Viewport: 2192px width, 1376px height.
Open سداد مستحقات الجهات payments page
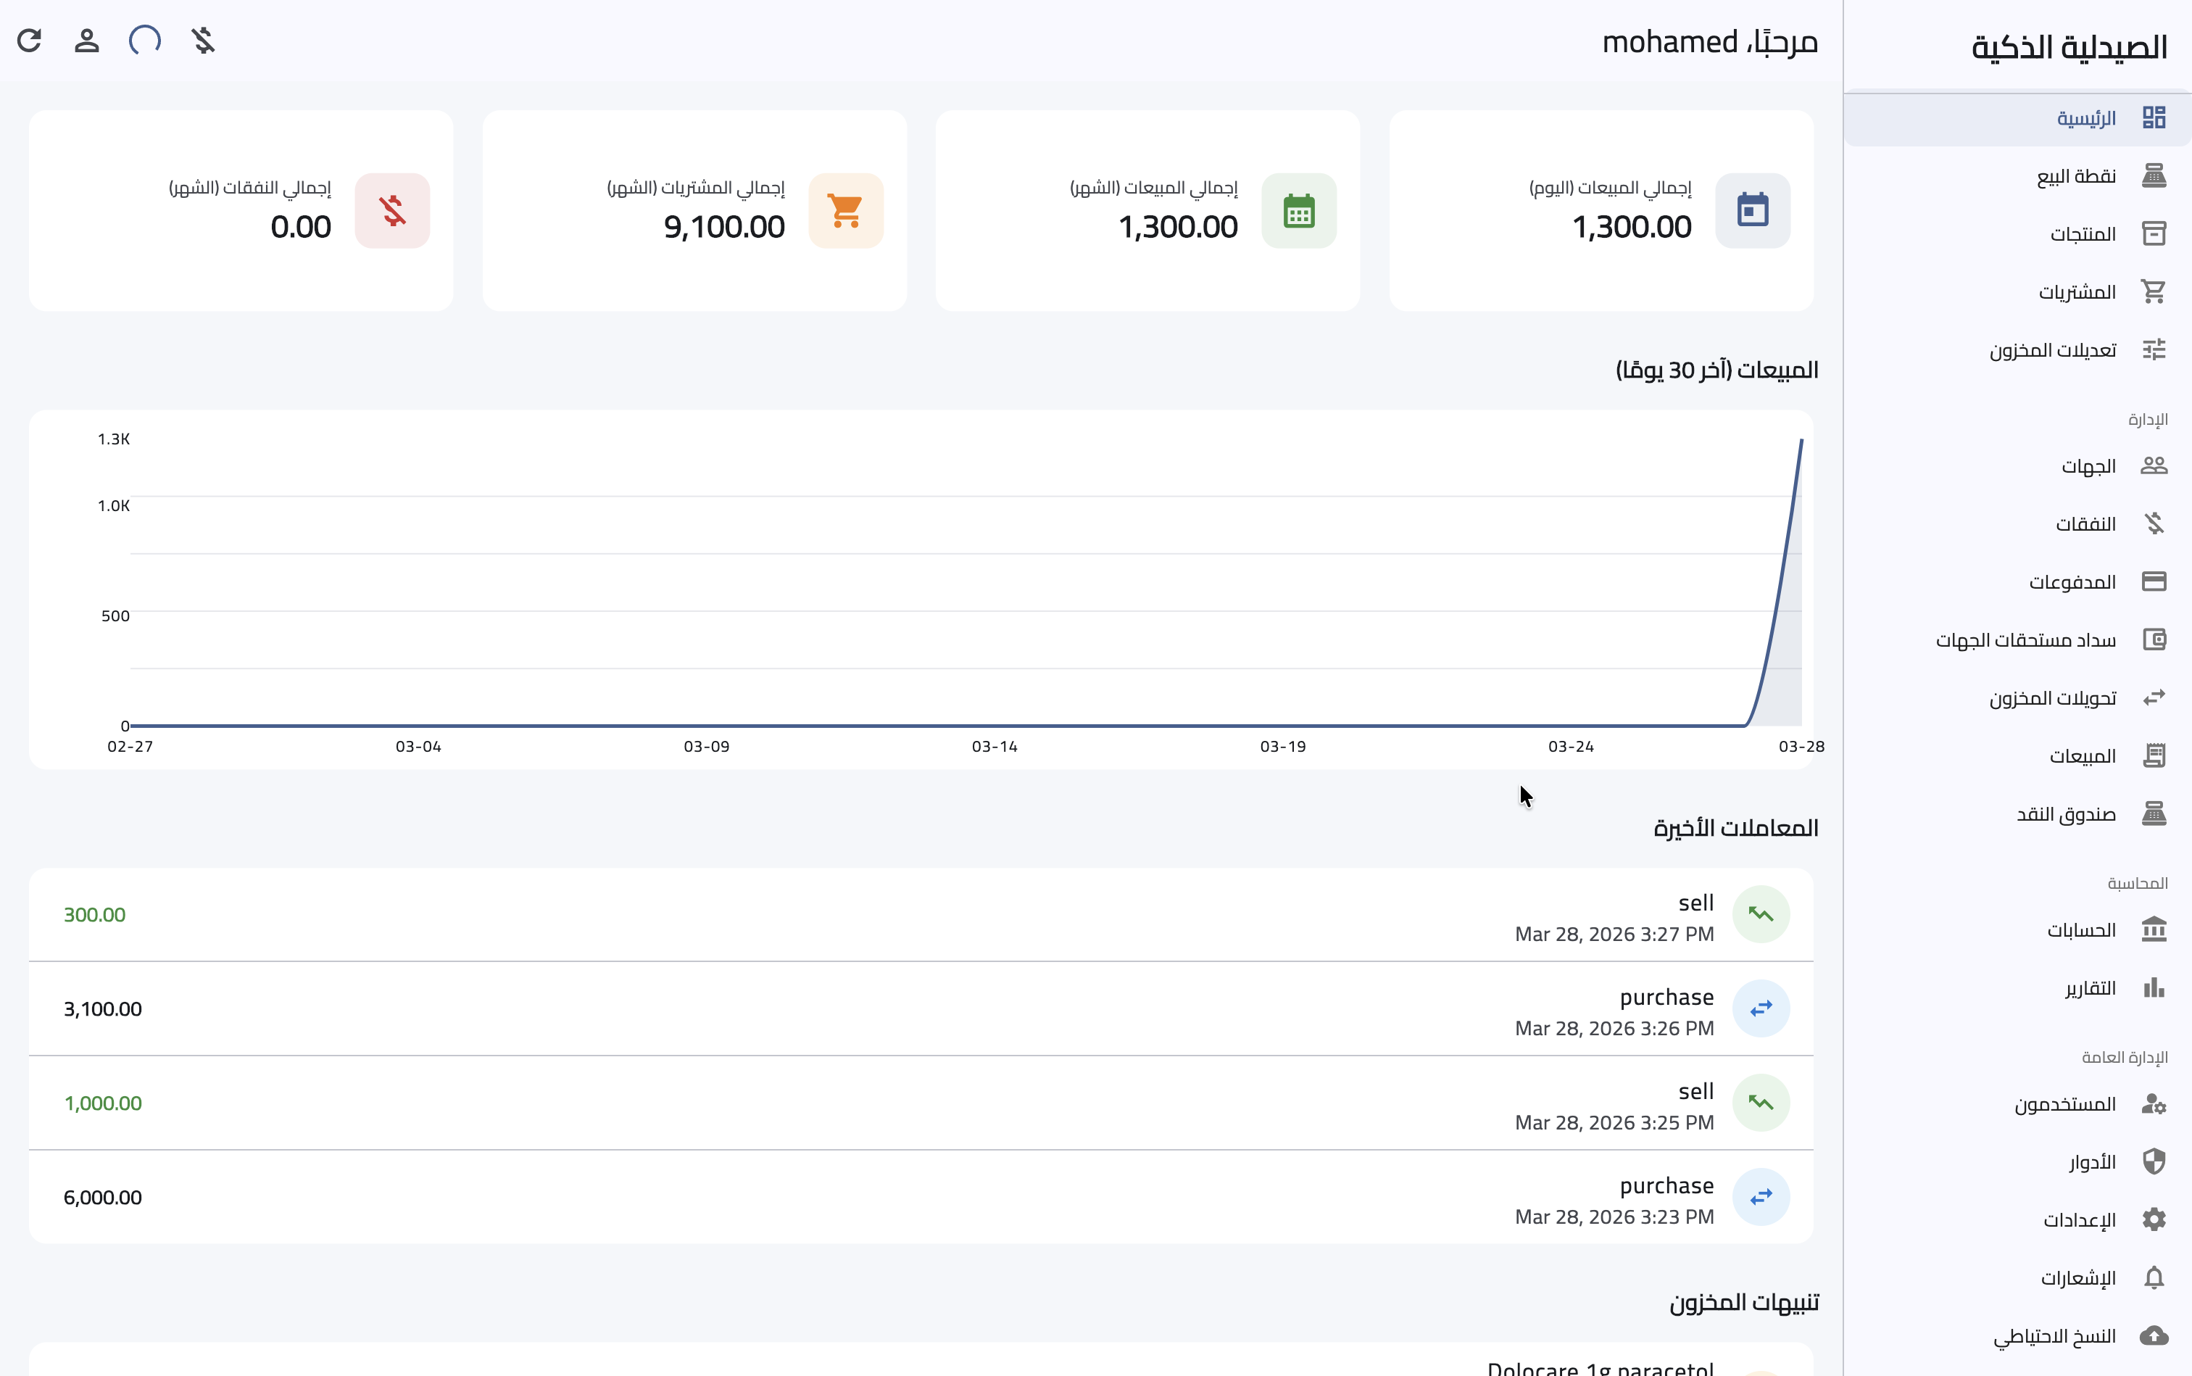point(2025,641)
